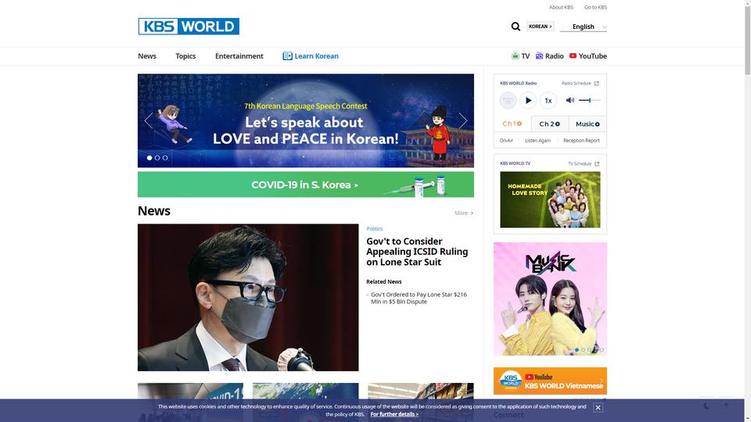Viewport: 751px width, 422px height.
Task: Select first Music Bank carousel dot
Action: [x=577, y=350]
